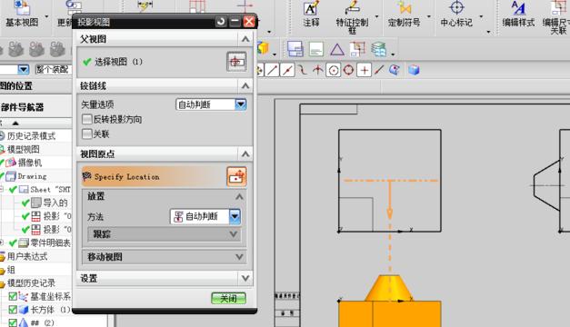Collapse the 铰链线 section
570x327 pixels.
pos(245,86)
